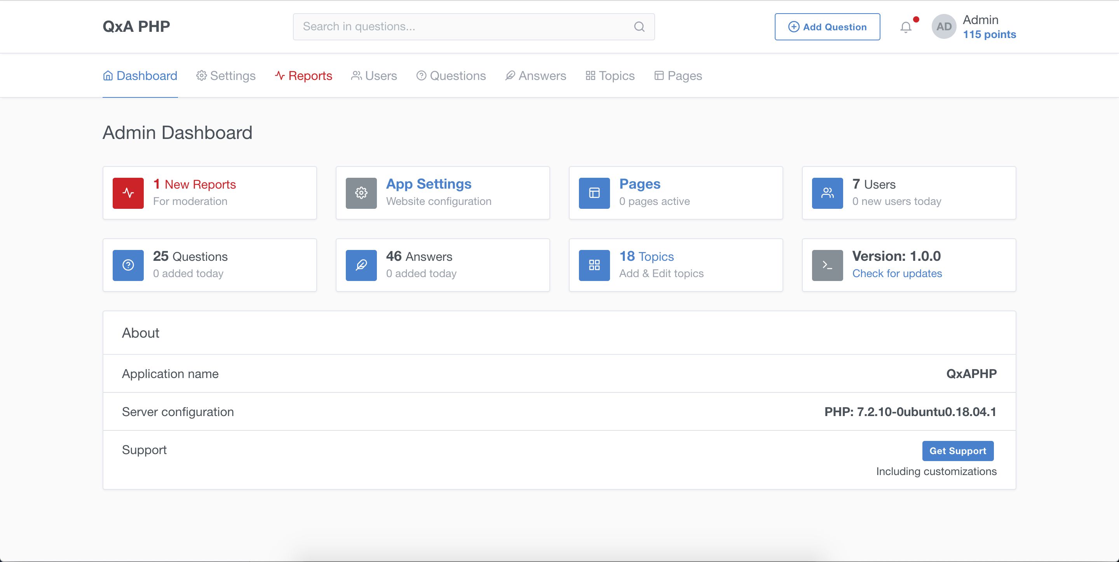Click the blue Users people icon
Image resolution: width=1119 pixels, height=562 pixels.
tap(828, 193)
